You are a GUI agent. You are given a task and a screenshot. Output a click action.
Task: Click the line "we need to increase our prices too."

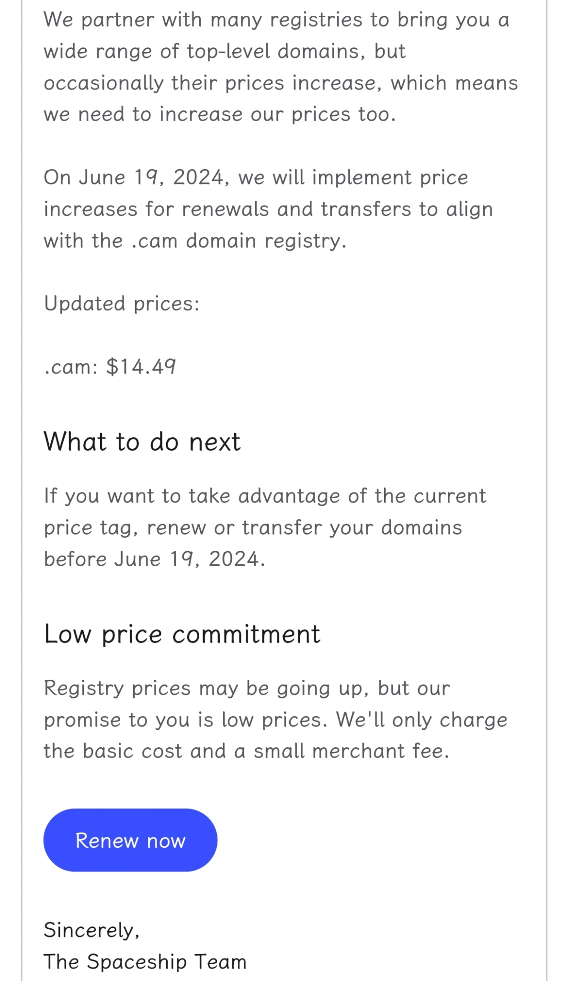220,115
